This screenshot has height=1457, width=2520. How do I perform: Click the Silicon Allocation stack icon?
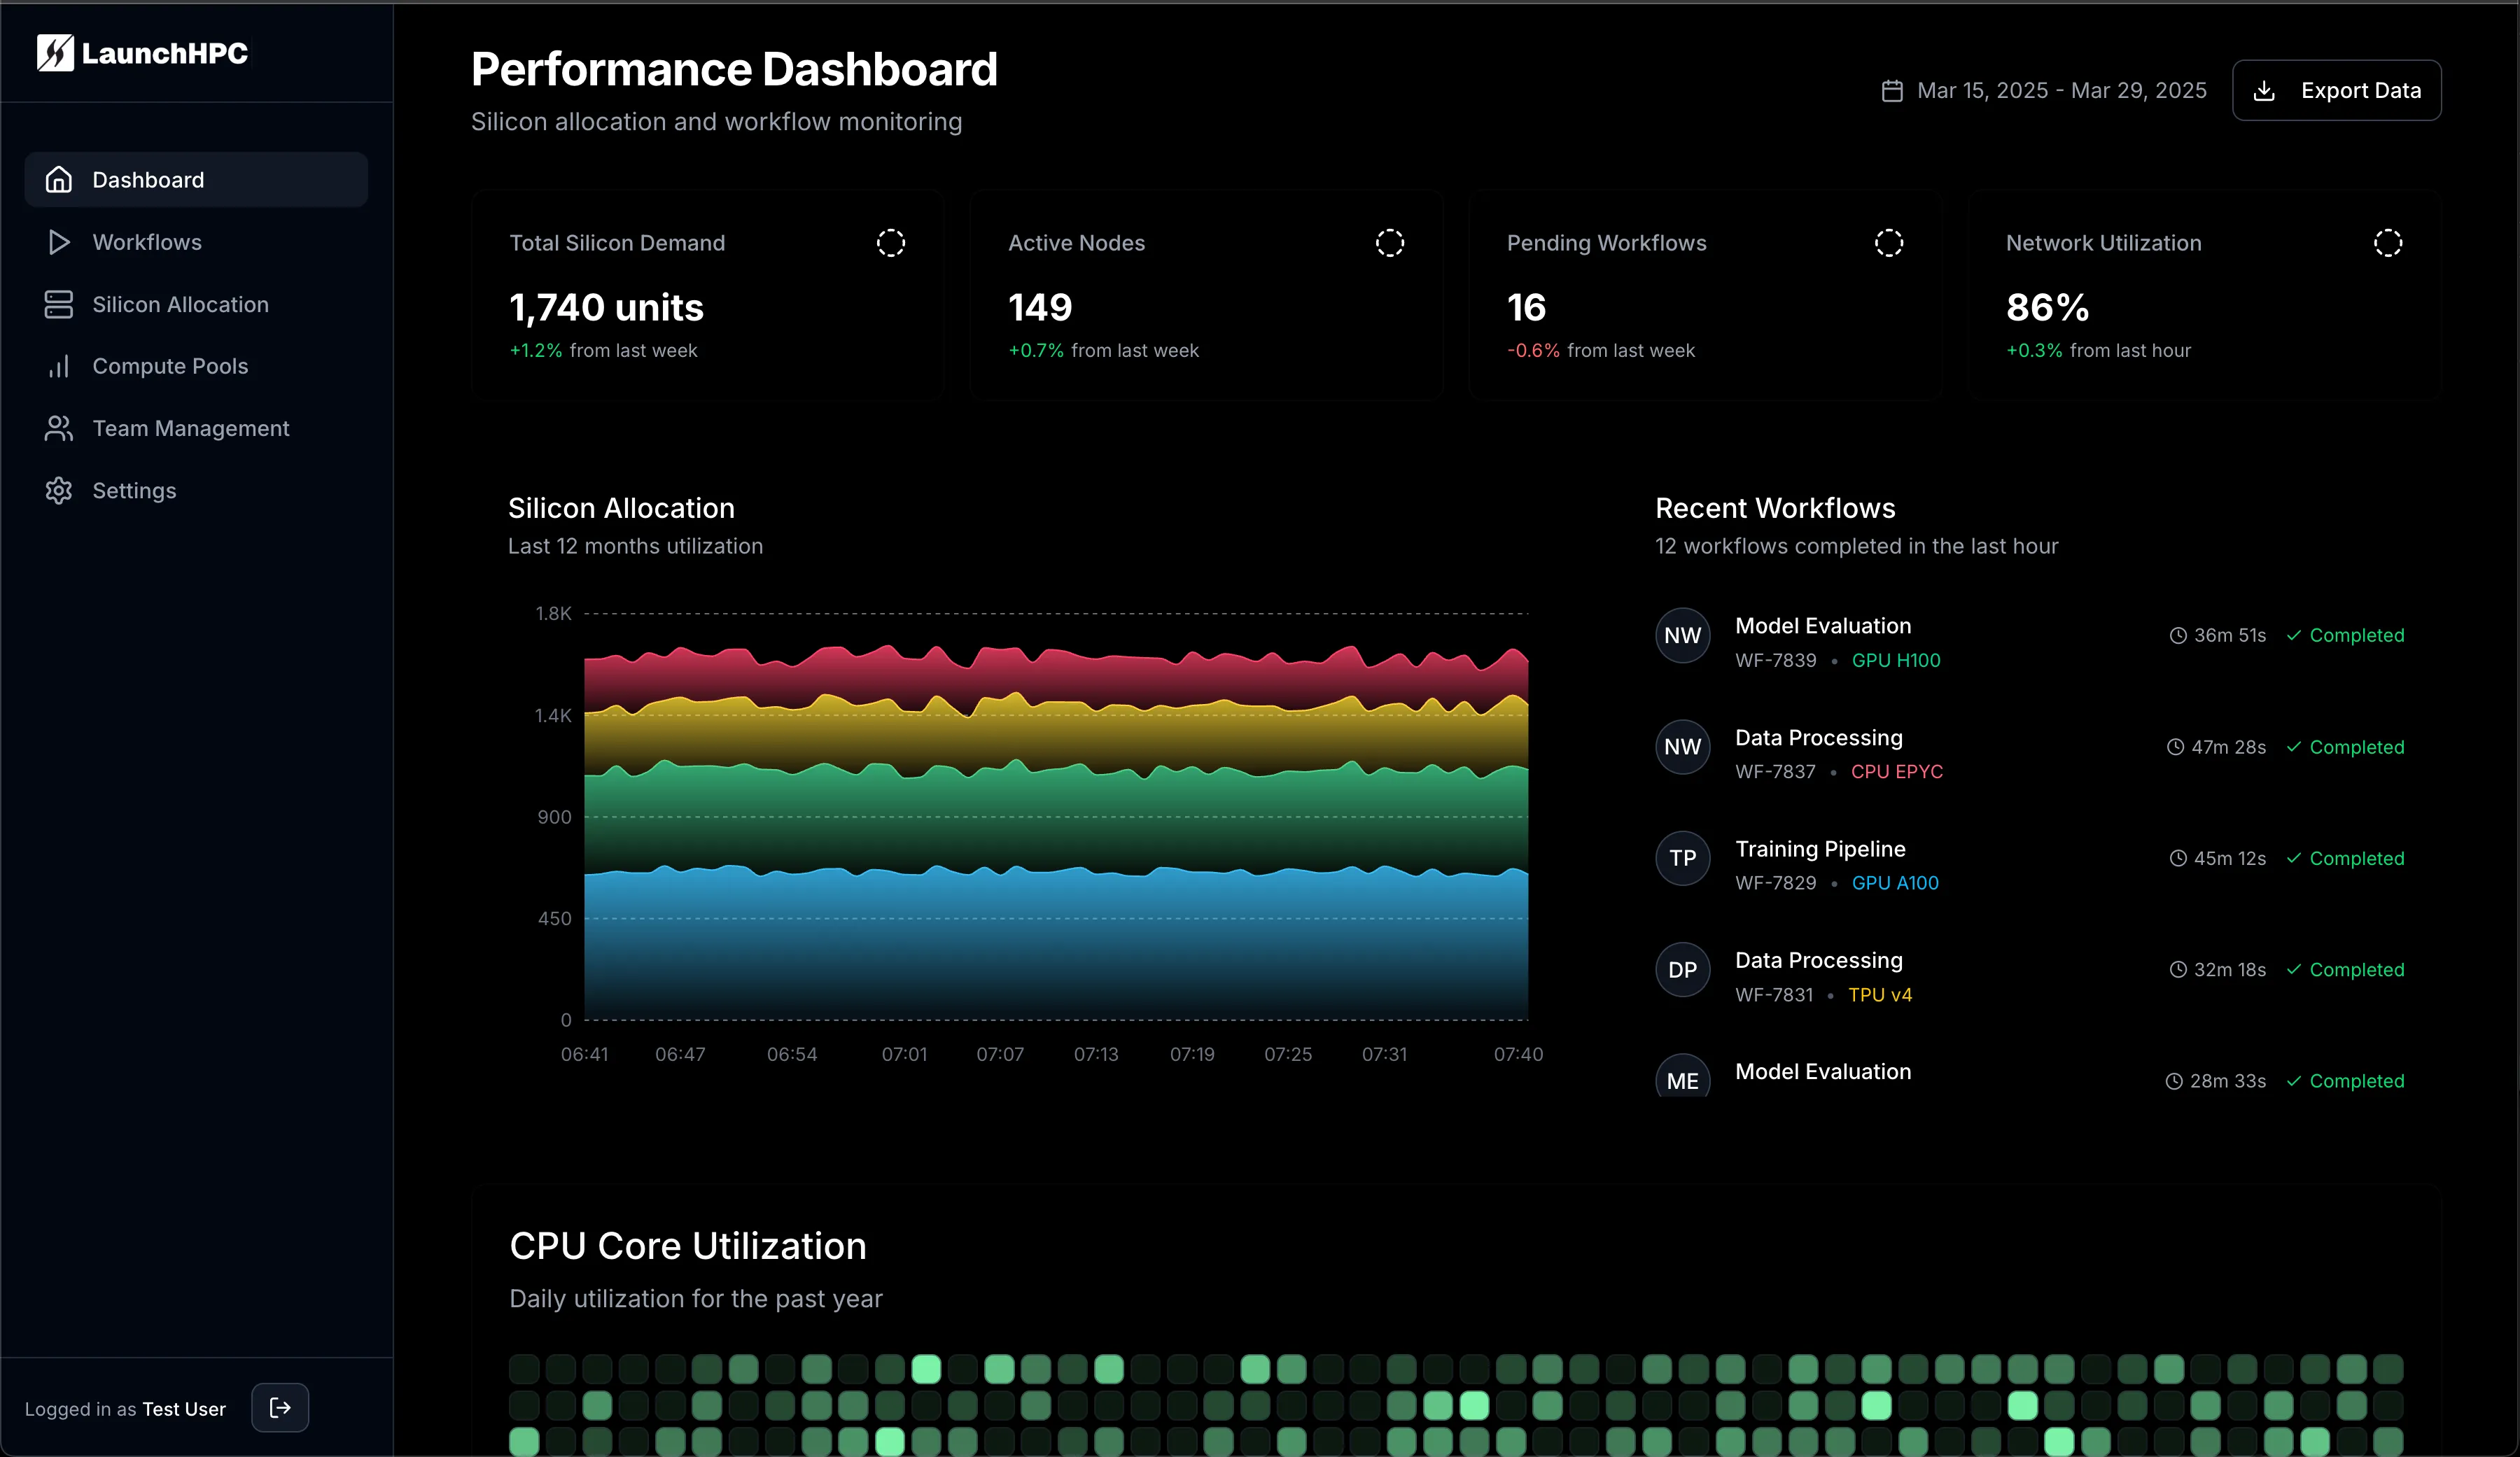58,304
